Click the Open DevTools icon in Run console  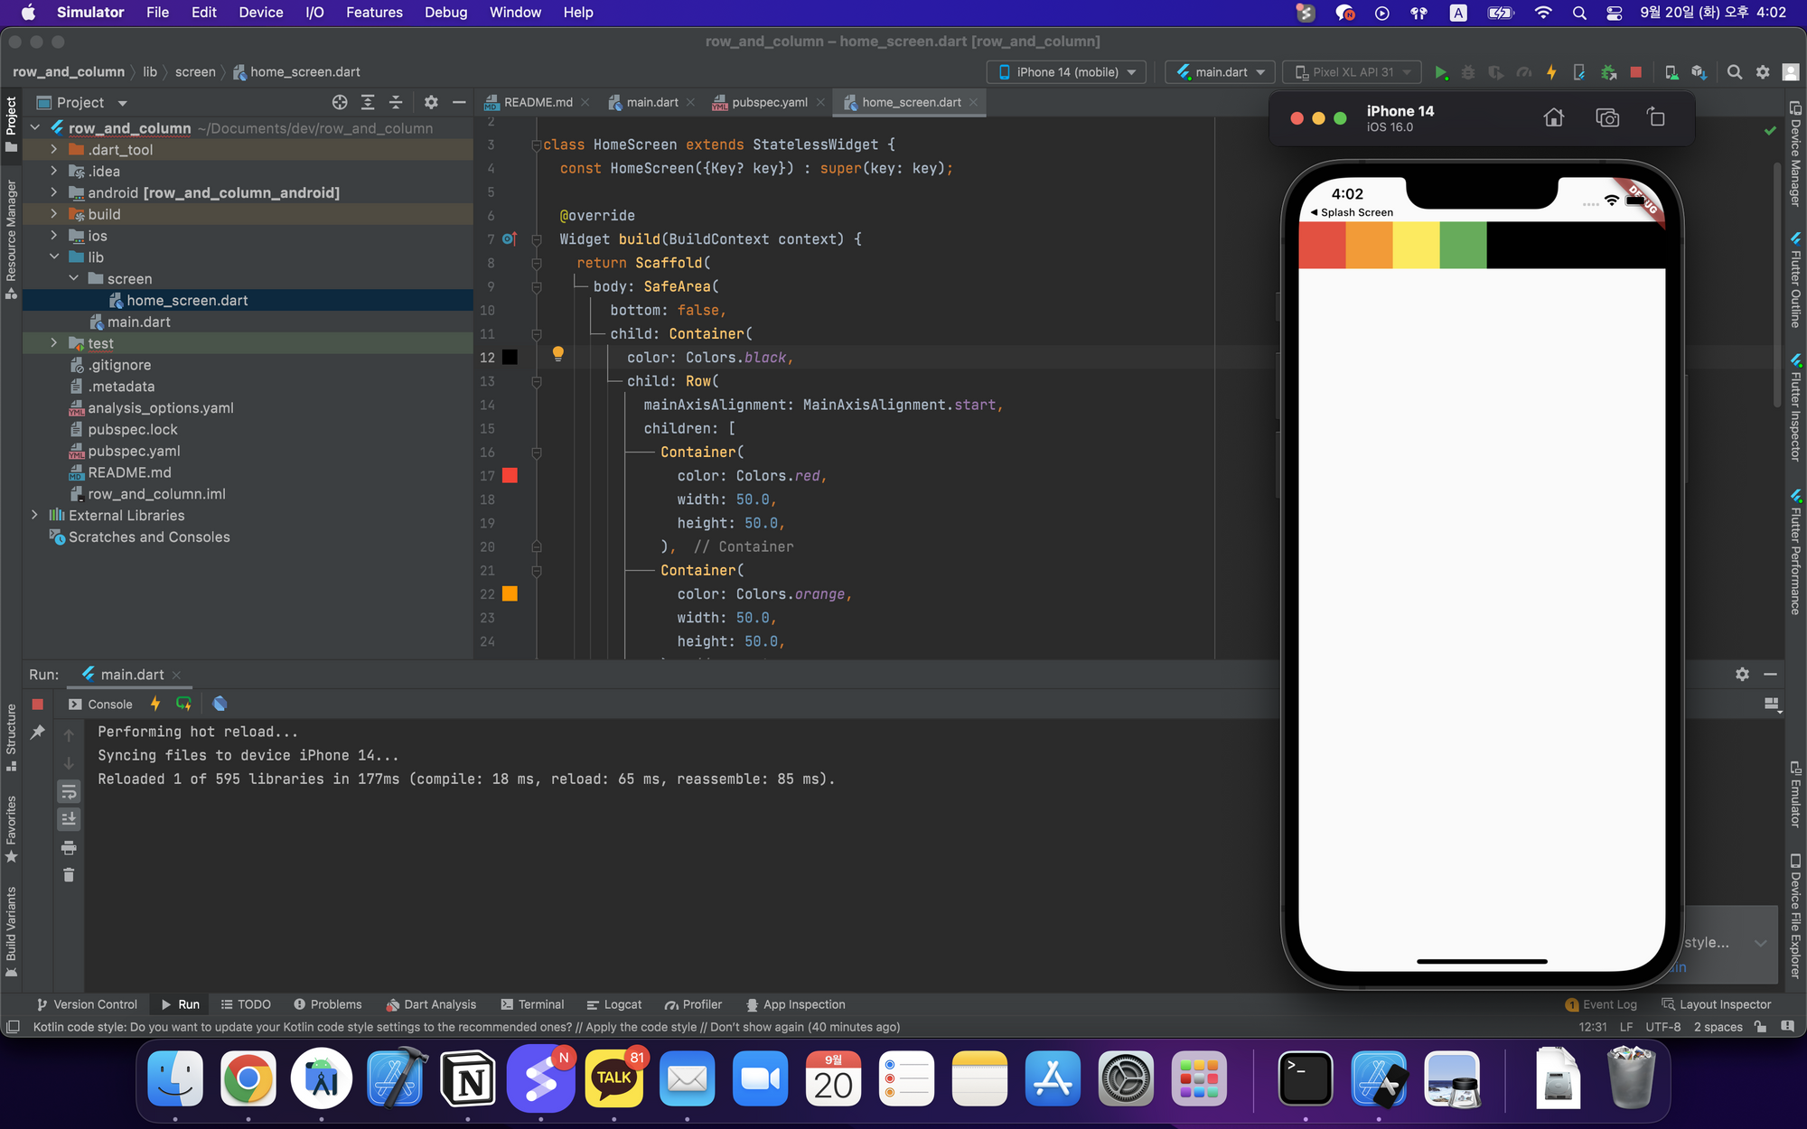tap(220, 704)
